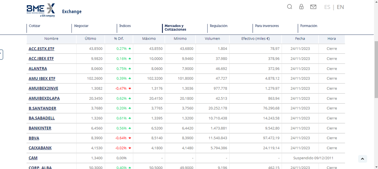Open the Formación menu
This screenshot has height=169, width=378.
coord(309,26)
